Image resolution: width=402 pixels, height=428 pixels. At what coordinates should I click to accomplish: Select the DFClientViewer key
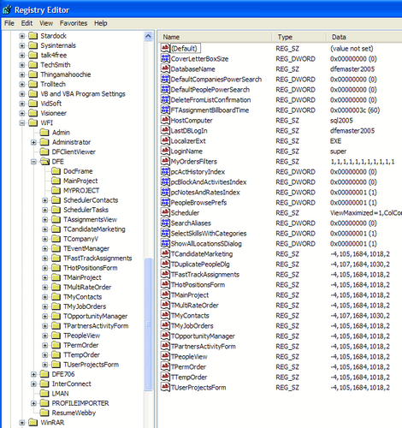coord(74,152)
